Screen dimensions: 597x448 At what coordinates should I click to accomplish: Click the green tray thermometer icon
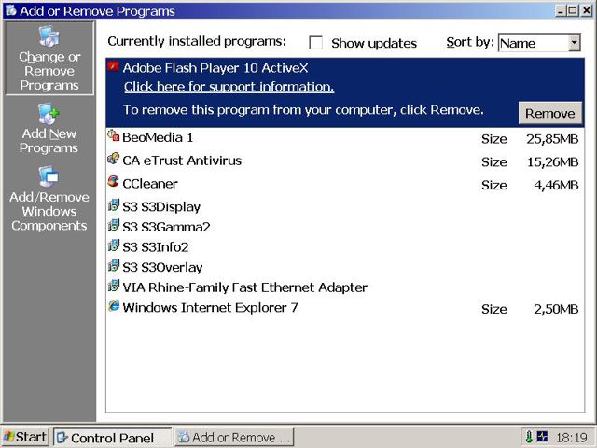click(529, 437)
